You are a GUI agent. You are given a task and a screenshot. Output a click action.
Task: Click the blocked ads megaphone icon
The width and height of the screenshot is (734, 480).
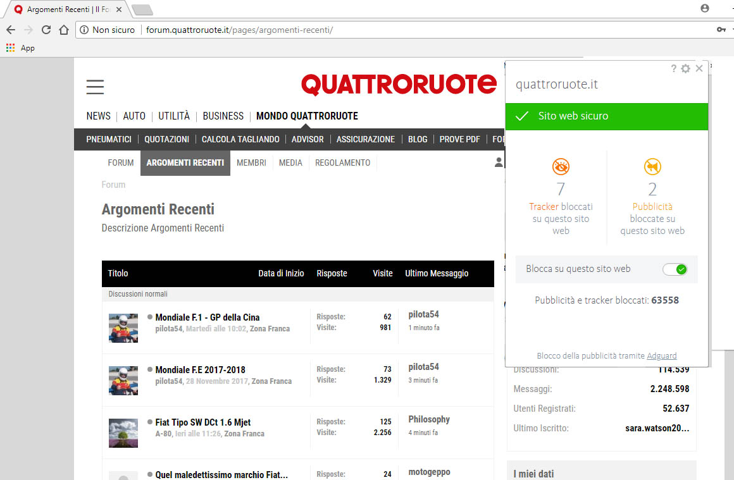click(652, 166)
